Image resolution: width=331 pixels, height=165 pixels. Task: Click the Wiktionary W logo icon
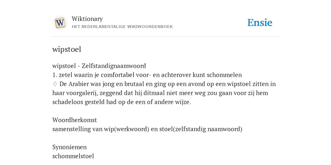(60, 23)
